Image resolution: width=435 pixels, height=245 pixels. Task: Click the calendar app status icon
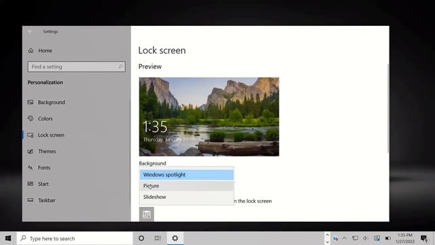coord(147,214)
